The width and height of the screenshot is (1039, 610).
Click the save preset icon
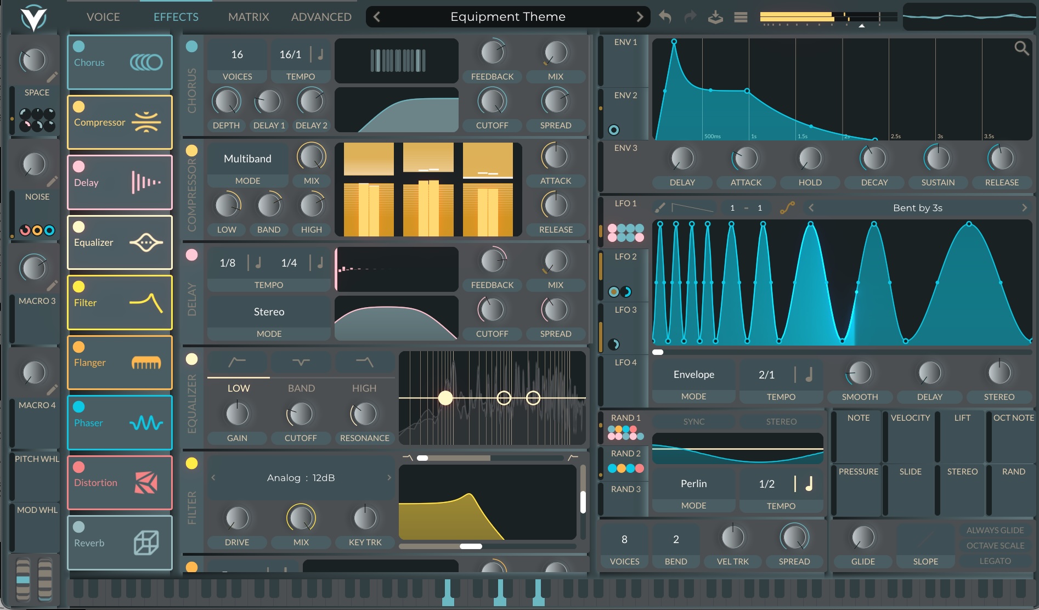tap(715, 17)
